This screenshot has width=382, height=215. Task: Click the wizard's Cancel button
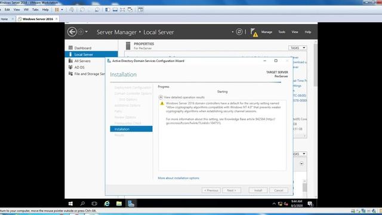(x=279, y=191)
